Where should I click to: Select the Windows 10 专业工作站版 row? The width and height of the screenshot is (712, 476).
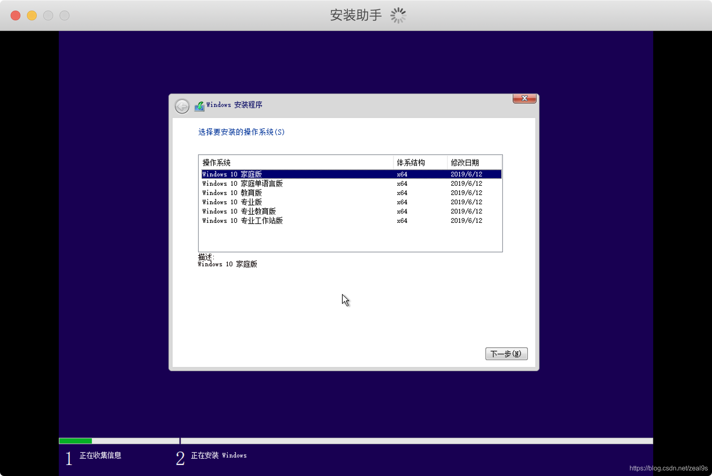351,221
